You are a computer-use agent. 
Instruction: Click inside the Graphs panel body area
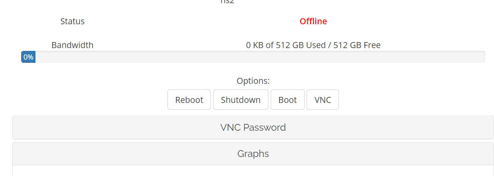[x=253, y=171]
